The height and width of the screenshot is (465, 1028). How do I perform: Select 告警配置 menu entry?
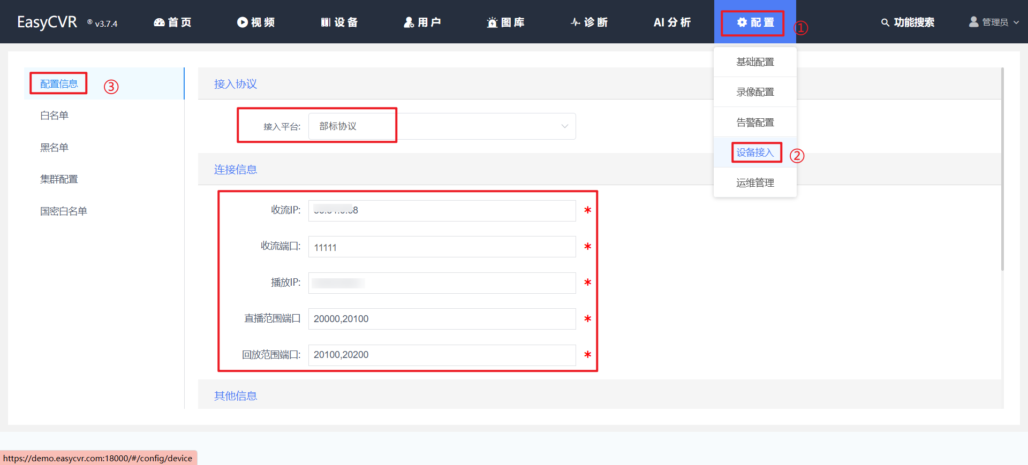pos(755,123)
